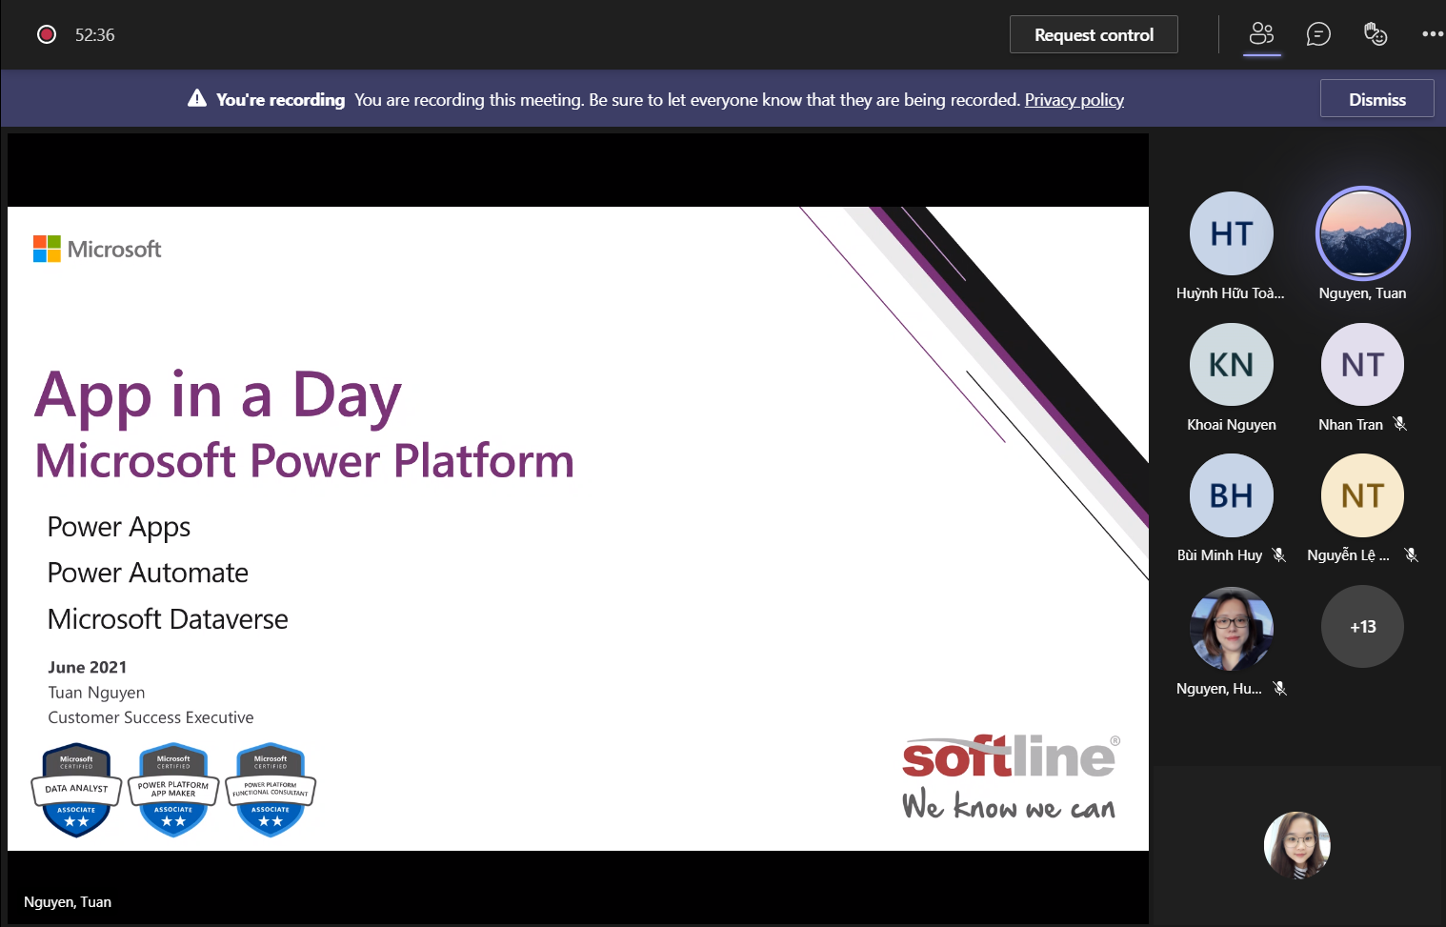Dismiss the recording notification banner
The width and height of the screenshot is (1446, 927).
(x=1376, y=99)
